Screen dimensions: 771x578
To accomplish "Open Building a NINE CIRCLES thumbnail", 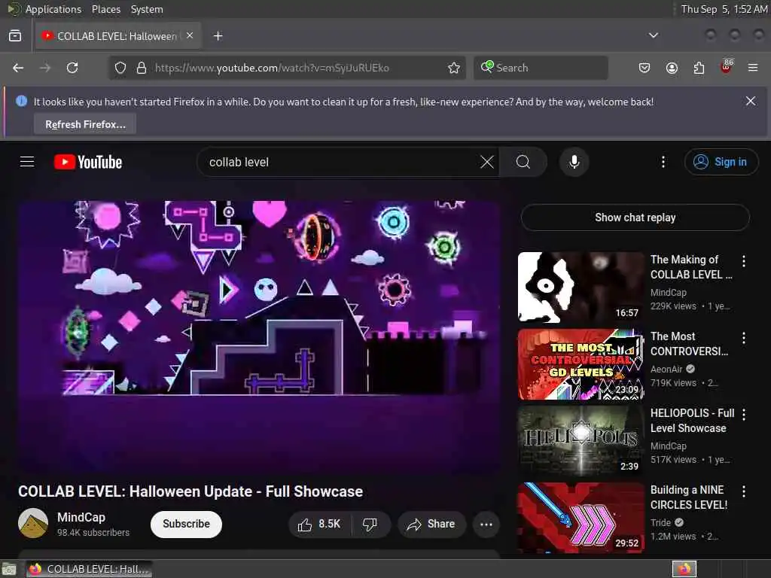I will (x=581, y=518).
